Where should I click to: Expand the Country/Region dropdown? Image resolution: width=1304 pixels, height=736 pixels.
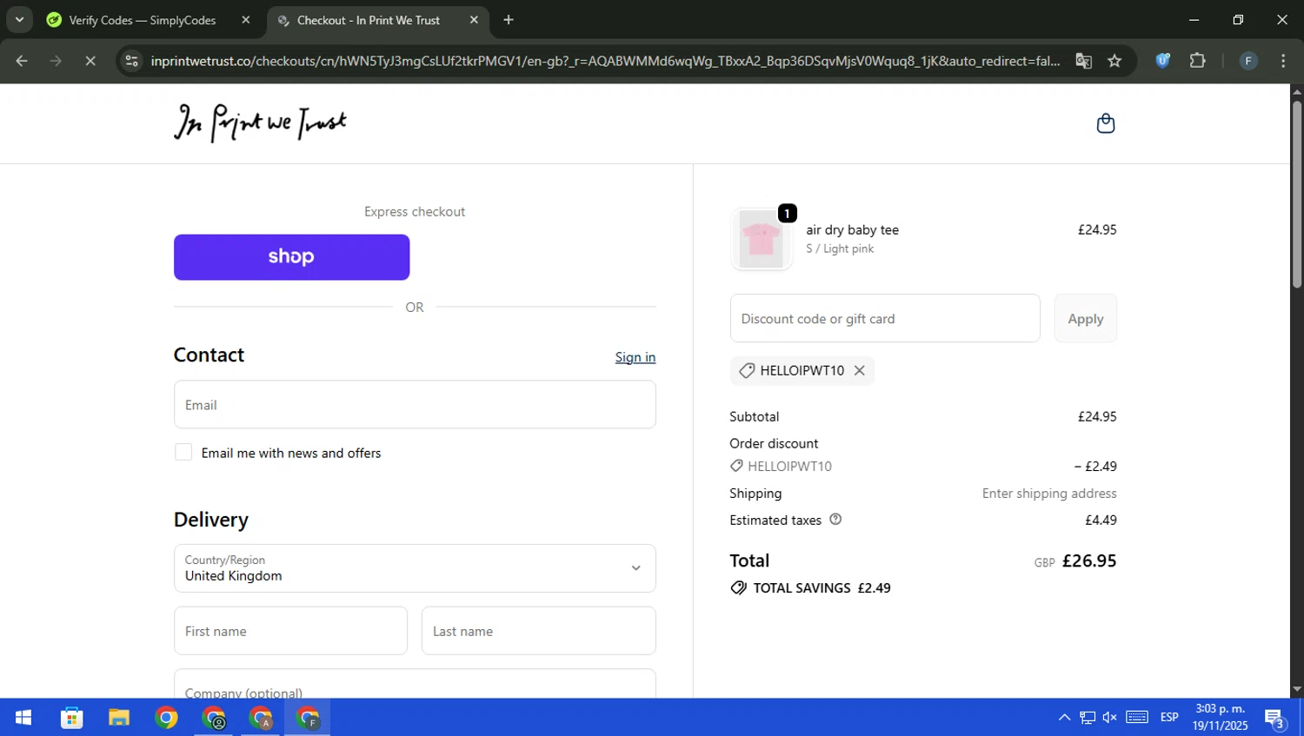(415, 568)
